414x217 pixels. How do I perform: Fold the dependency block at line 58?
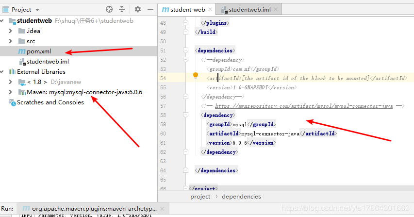pos(185,115)
